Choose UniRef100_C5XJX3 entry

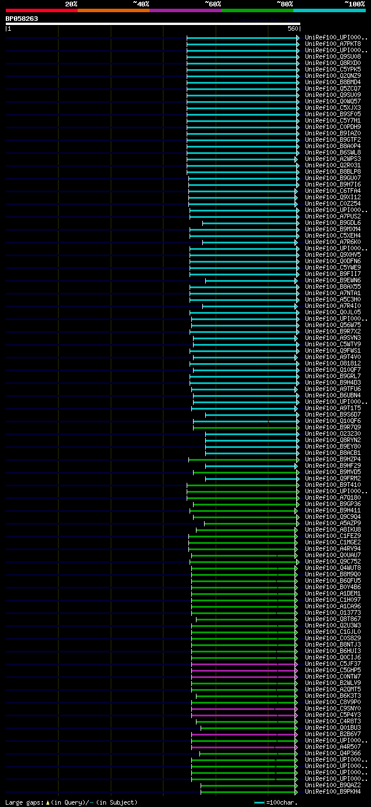point(333,107)
